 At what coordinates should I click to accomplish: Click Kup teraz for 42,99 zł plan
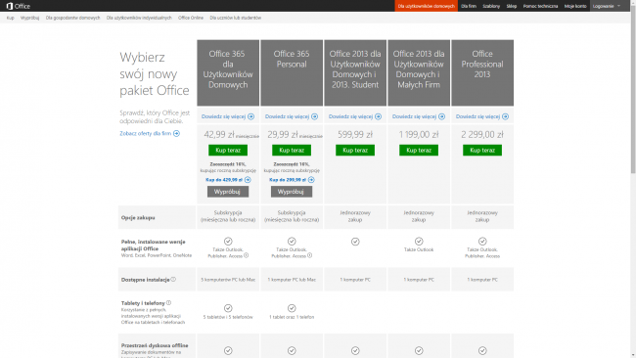coord(228,151)
